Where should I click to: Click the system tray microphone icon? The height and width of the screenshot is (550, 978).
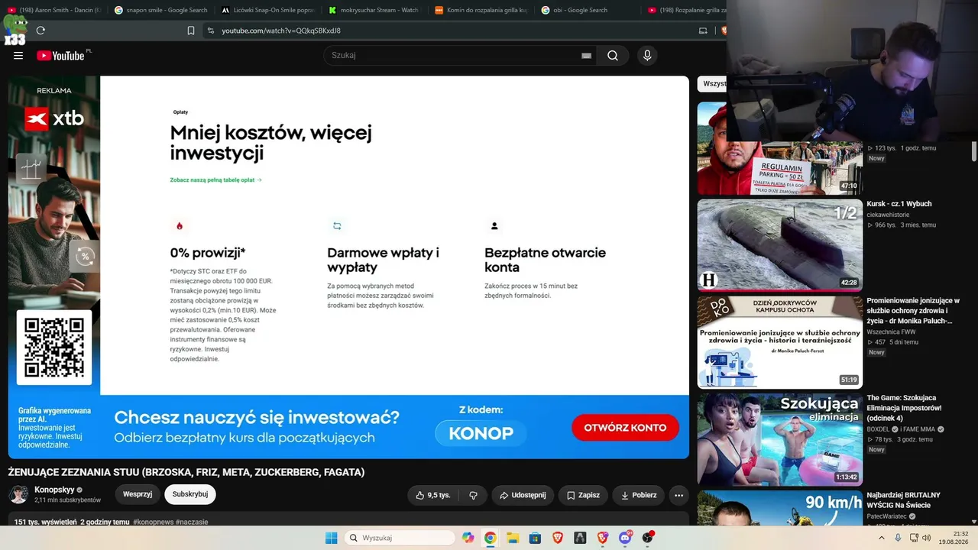898,538
